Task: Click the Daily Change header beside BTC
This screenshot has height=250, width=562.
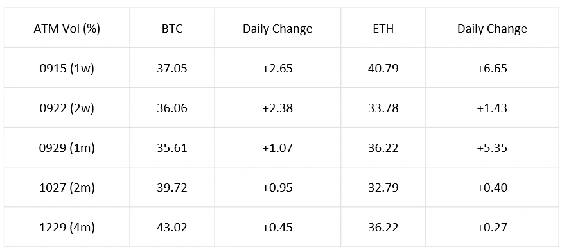Action: 277,29
